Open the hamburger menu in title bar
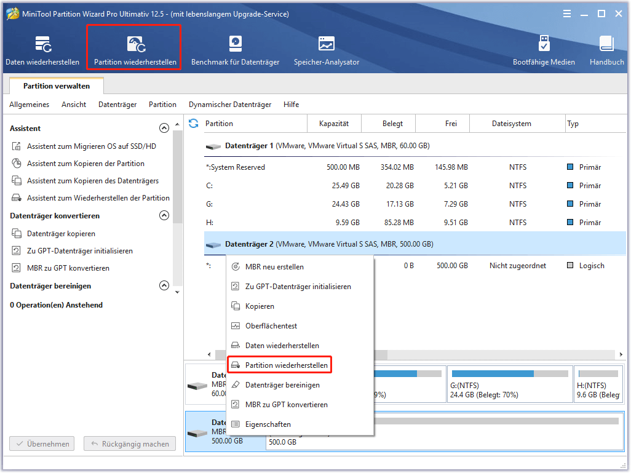This screenshot has height=473, width=631. [x=566, y=14]
